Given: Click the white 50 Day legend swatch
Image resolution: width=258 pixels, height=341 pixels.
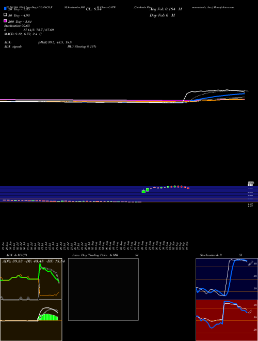Looking at the screenshot, I should (x=5, y=14).
